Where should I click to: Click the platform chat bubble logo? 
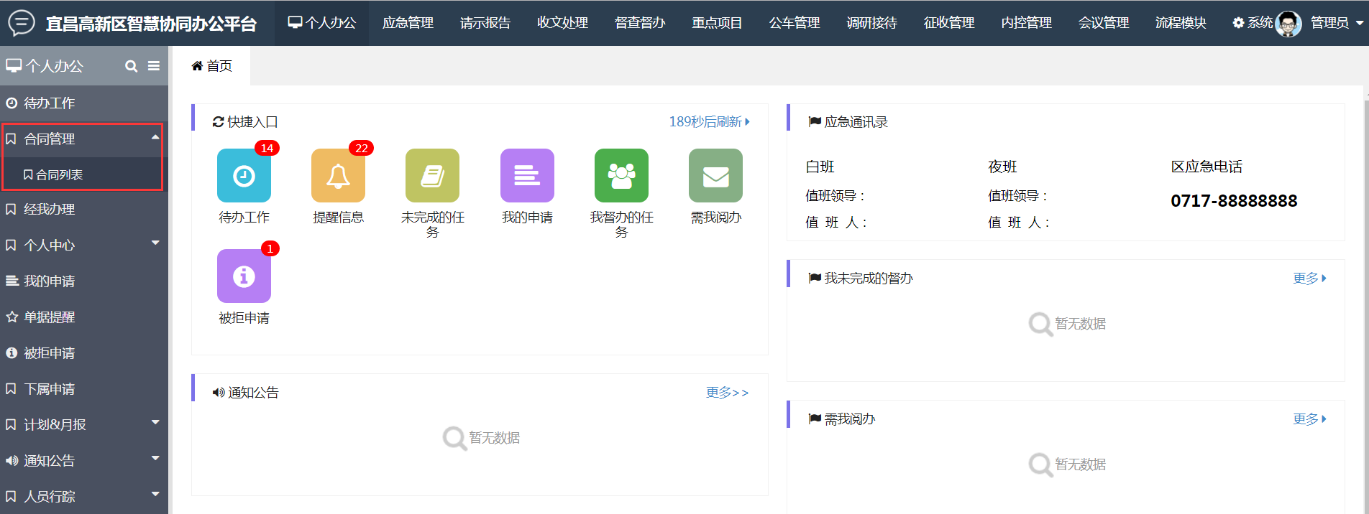(22, 23)
